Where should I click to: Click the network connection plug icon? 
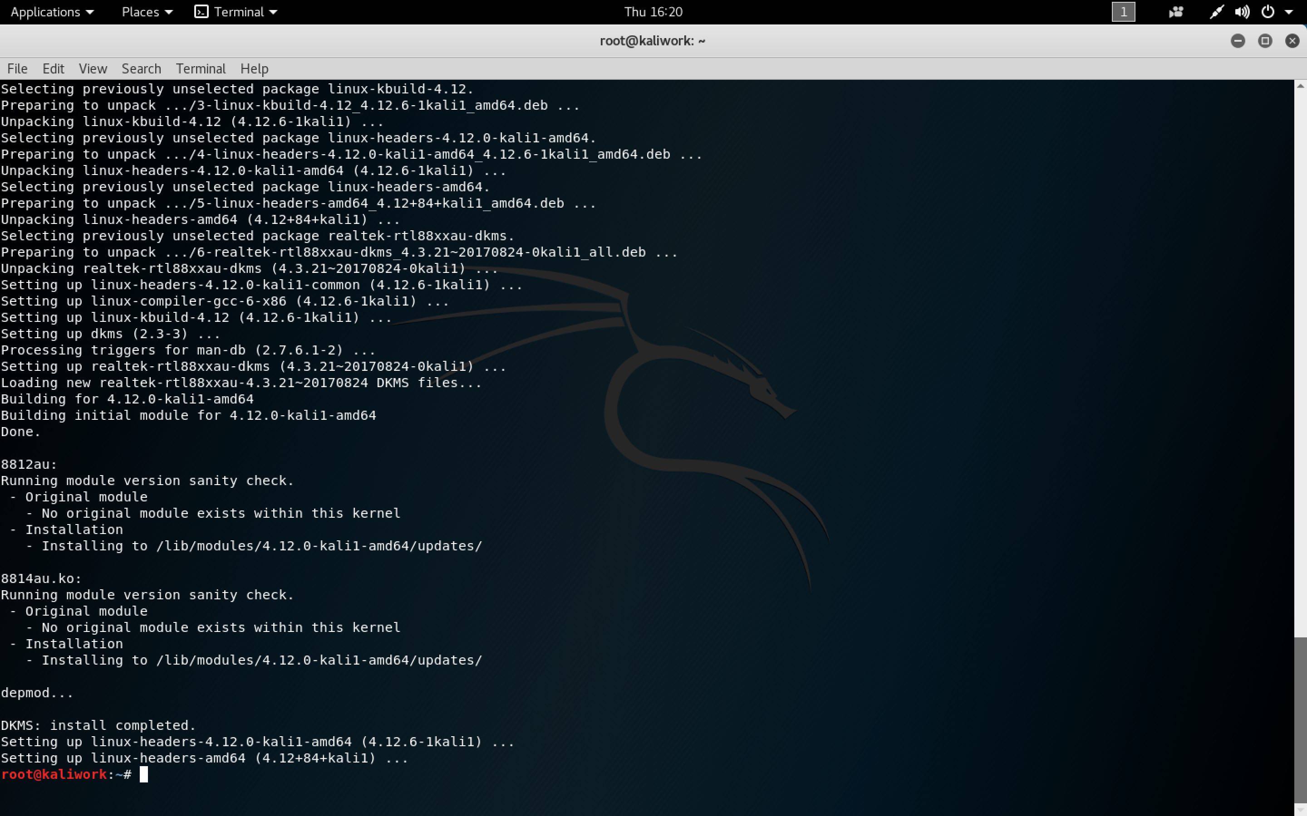1216,12
